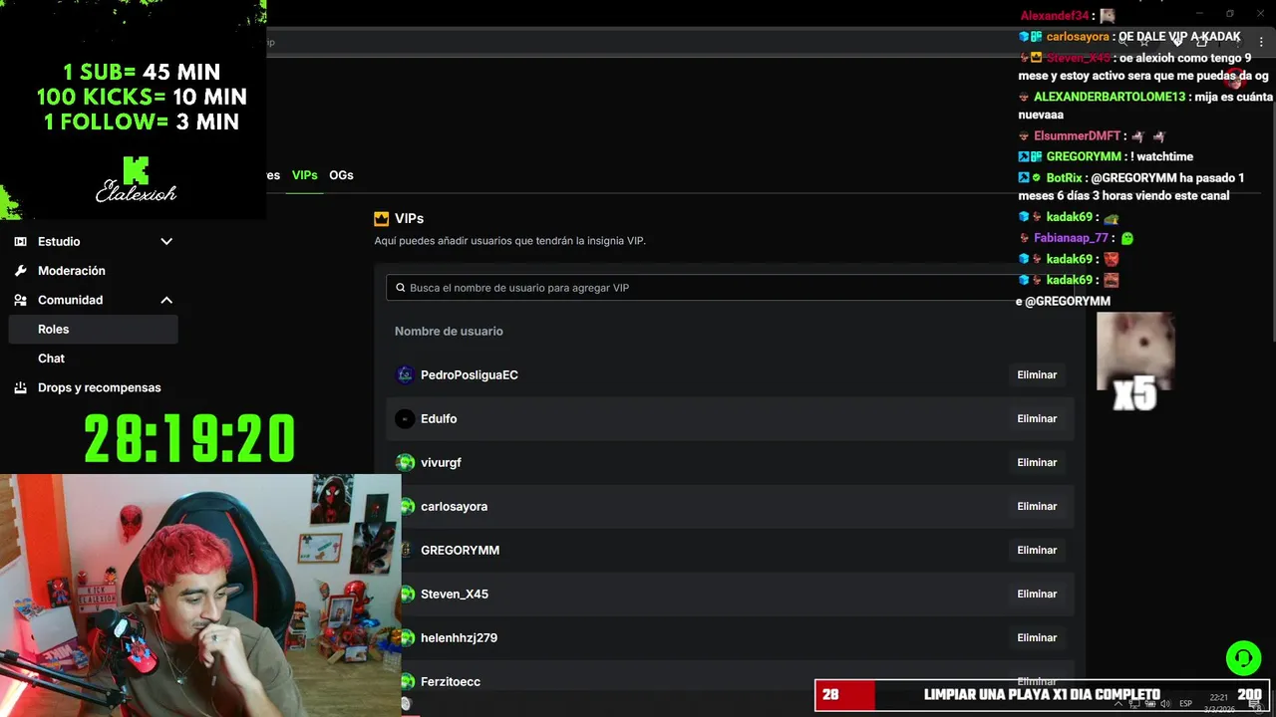Image resolution: width=1276 pixels, height=717 pixels.
Task: Click Eliminar in the helenhhzj279 row
Action: (1037, 637)
